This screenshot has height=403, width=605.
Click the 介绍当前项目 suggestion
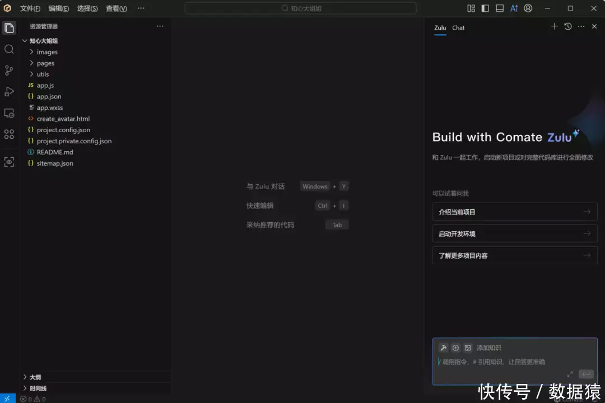pos(515,212)
